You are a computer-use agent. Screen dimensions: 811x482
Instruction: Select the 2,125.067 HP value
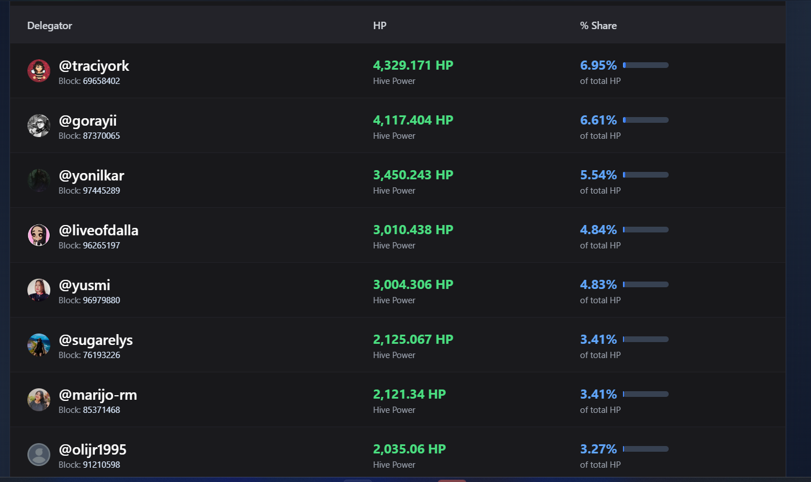(413, 339)
